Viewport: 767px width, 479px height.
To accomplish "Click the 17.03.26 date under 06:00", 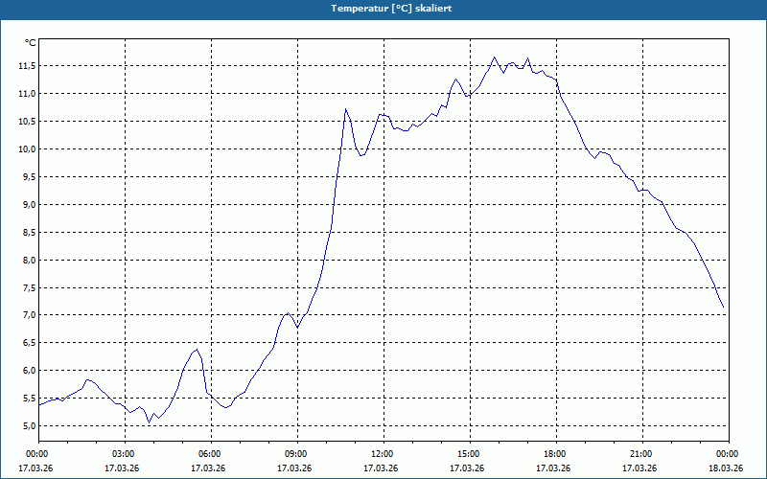I will coord(208,468).
